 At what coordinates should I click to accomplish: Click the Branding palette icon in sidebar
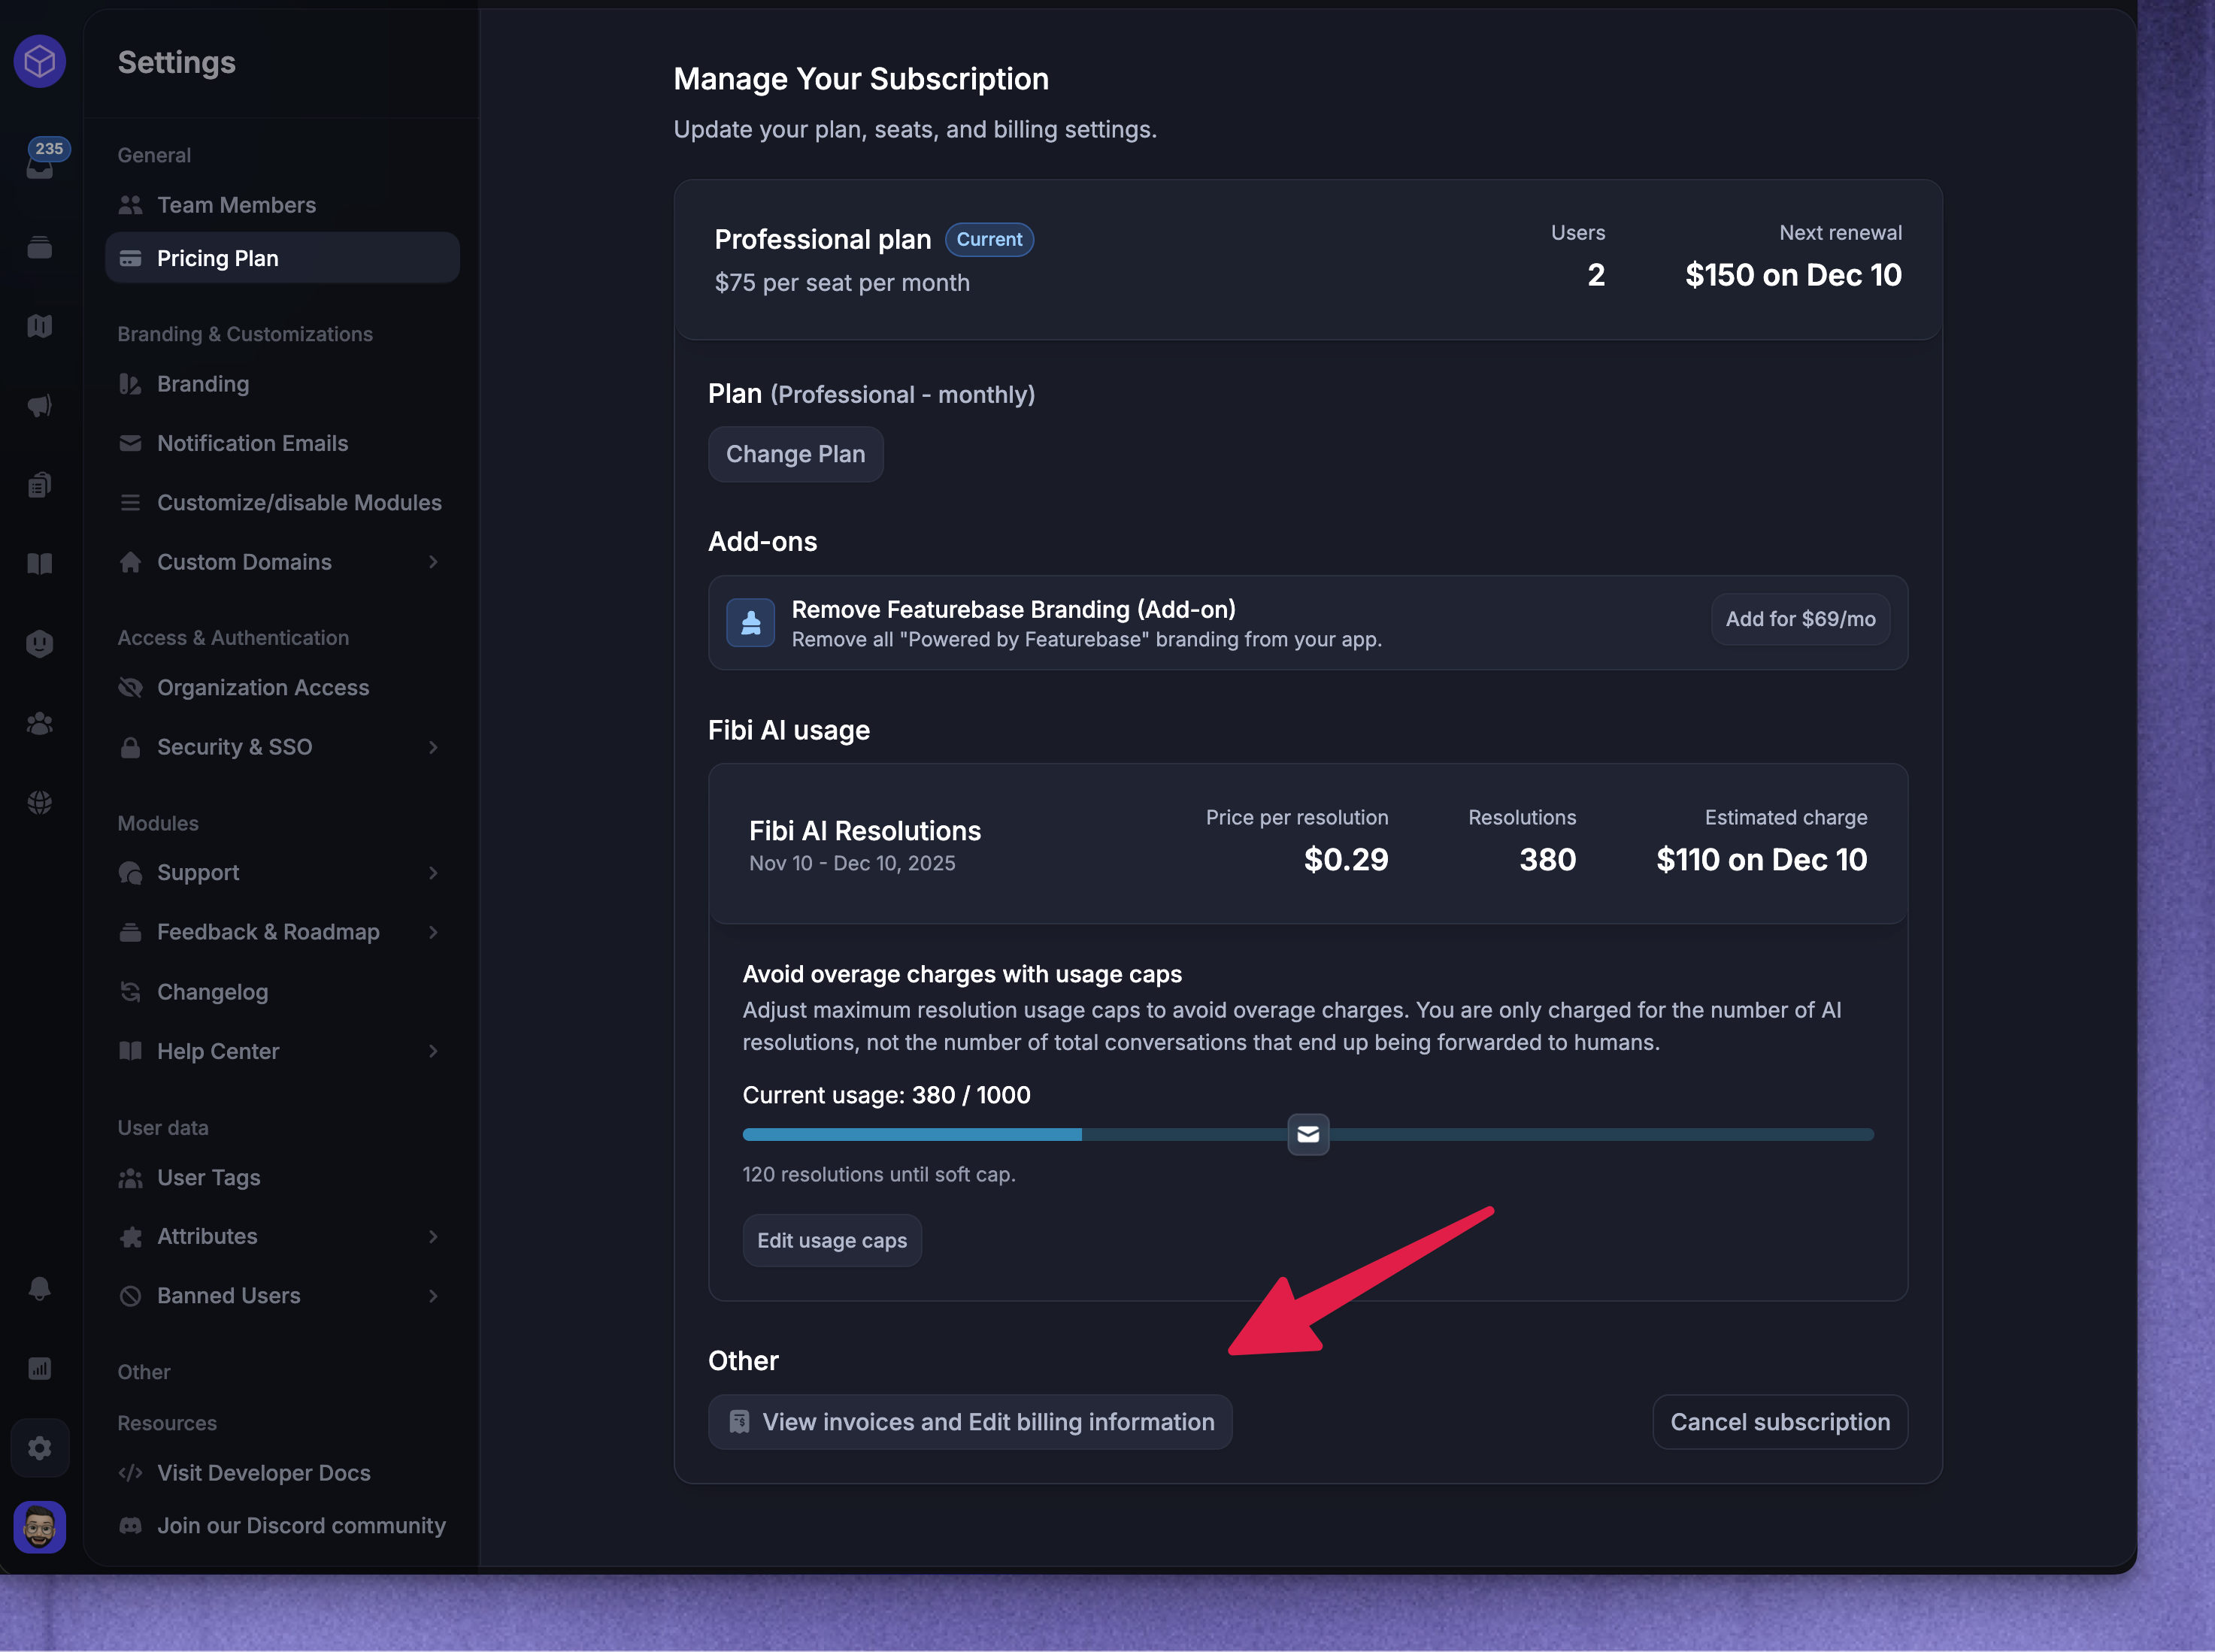point(130,384)
